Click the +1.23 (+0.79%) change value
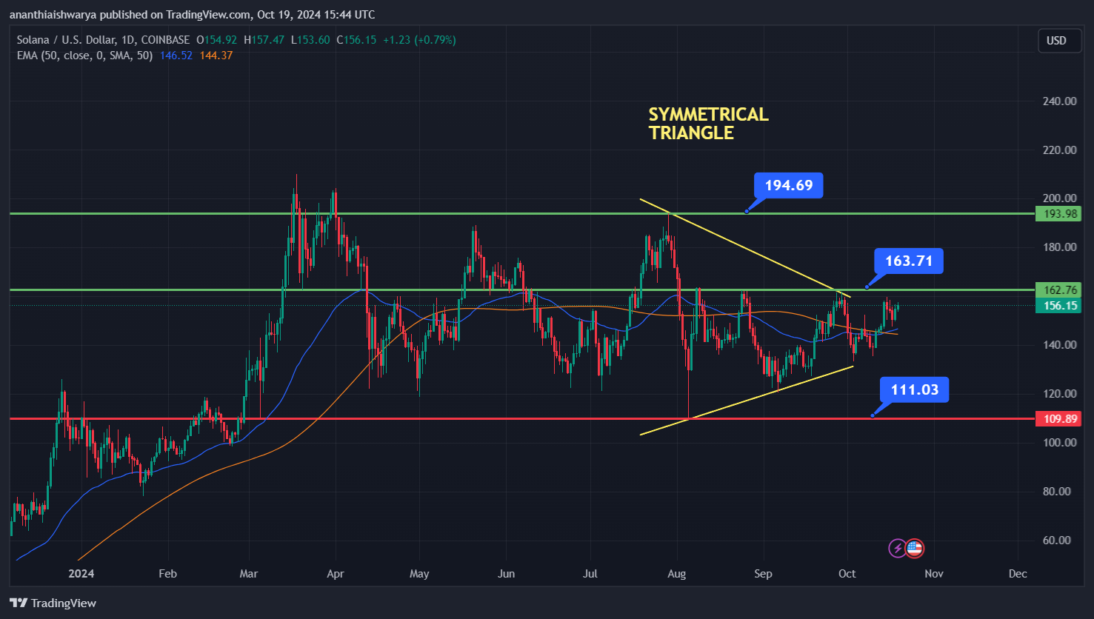 coord(419,40)
